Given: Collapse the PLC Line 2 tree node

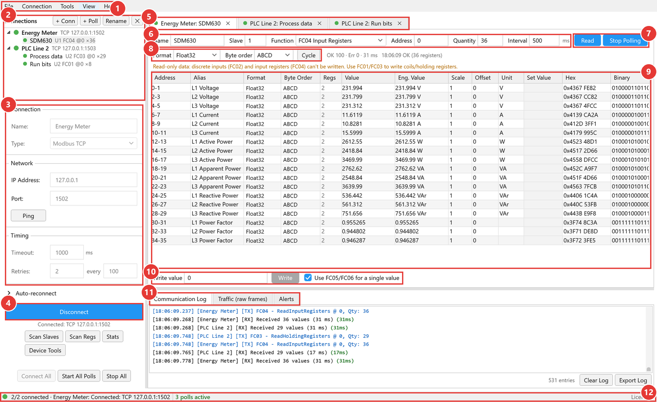Looking at the screenshot, I should 9,49.
